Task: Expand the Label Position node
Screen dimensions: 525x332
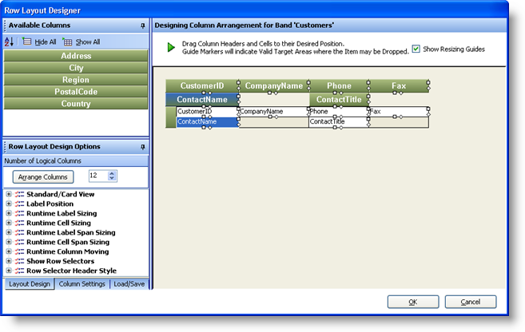Action: [x=9, y=204]
